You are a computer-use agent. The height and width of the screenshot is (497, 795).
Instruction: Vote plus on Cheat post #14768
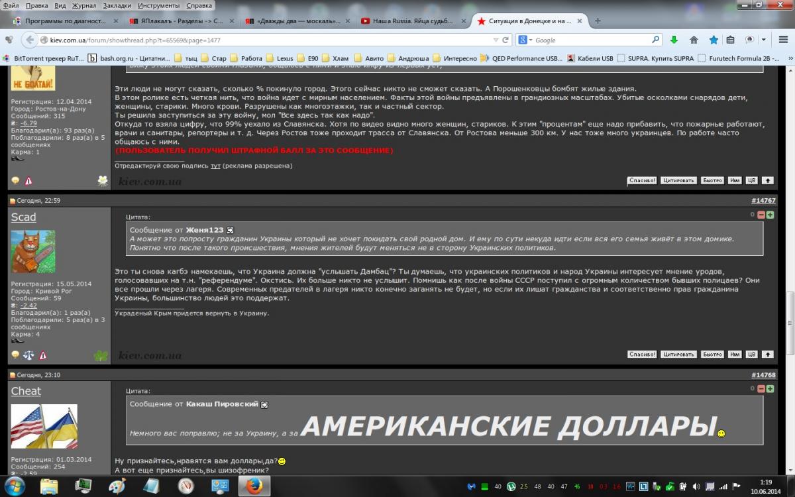770,389
